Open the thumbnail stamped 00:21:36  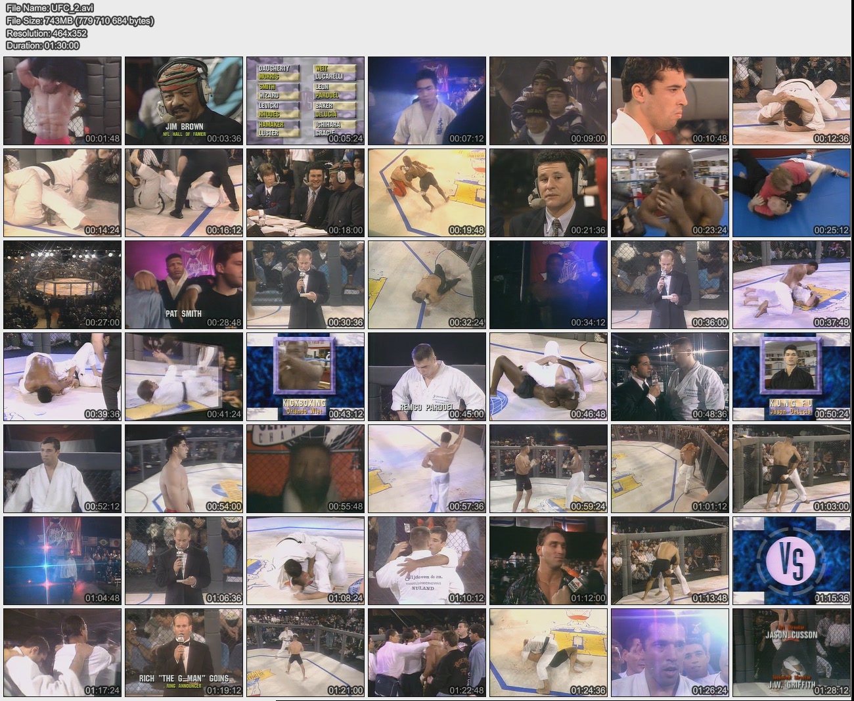point(548,192)
